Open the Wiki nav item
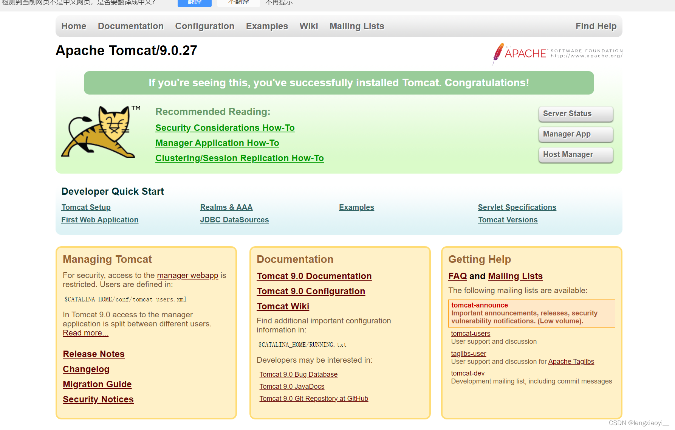This screenshot has width=675, height=430. [309, 26]
